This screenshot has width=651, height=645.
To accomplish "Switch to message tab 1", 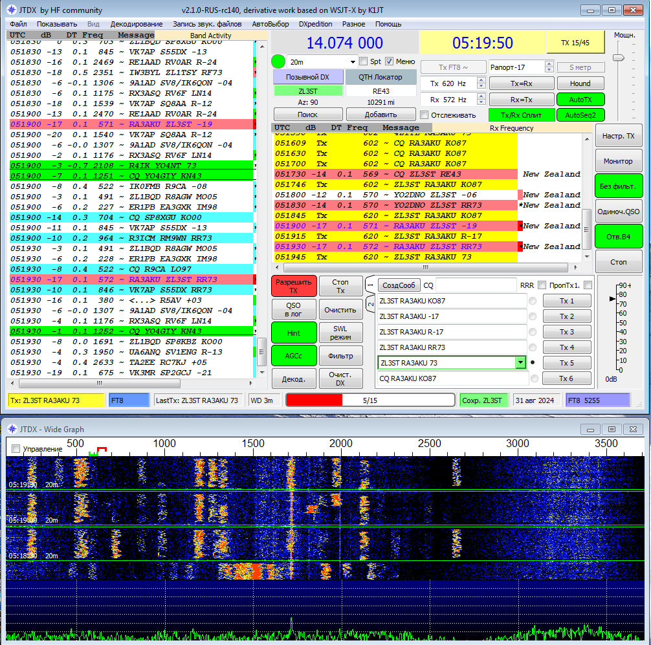I will [x=370, y=285].
